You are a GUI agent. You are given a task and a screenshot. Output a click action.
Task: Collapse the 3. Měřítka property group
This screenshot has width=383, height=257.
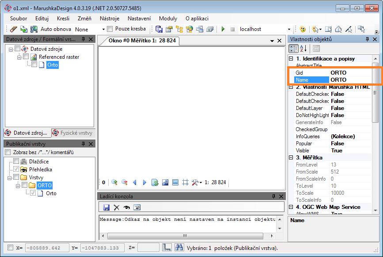pos(291,157)
